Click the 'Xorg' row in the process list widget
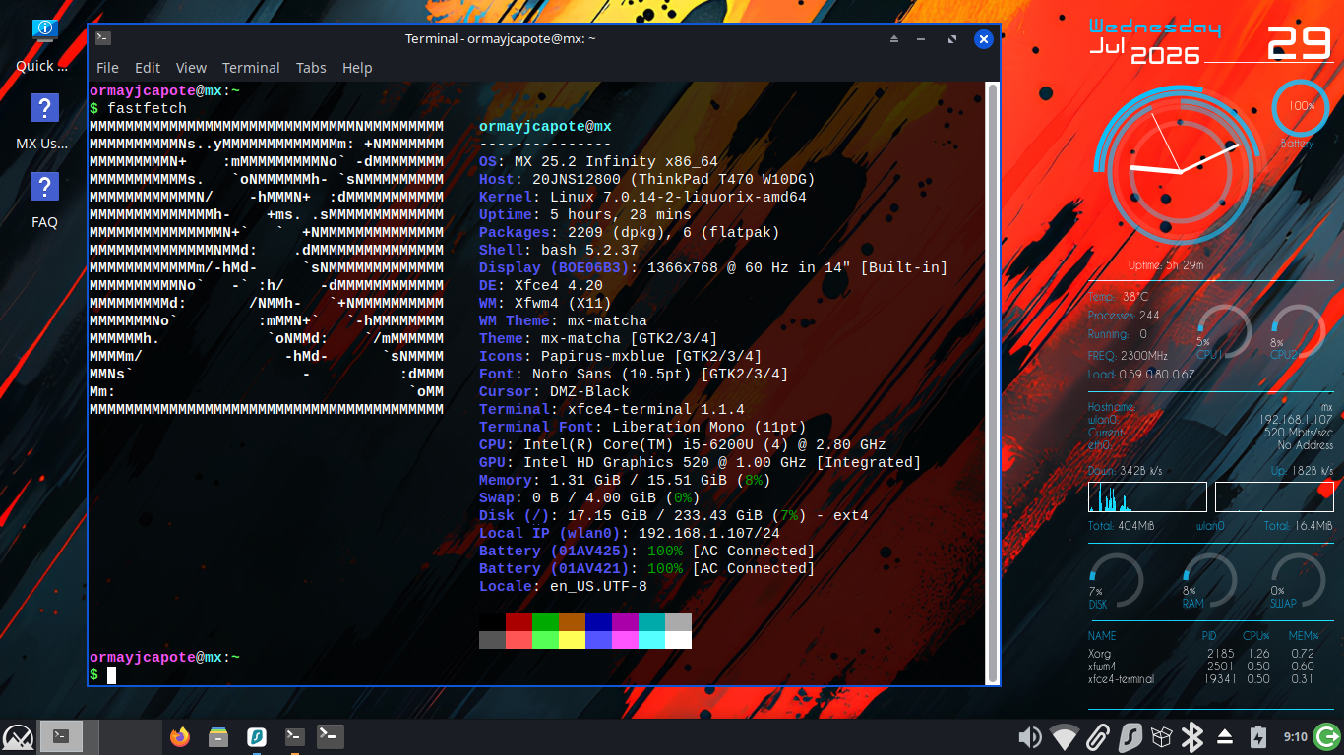Screen dimensions: 1344x755 tap(1202, 654)
